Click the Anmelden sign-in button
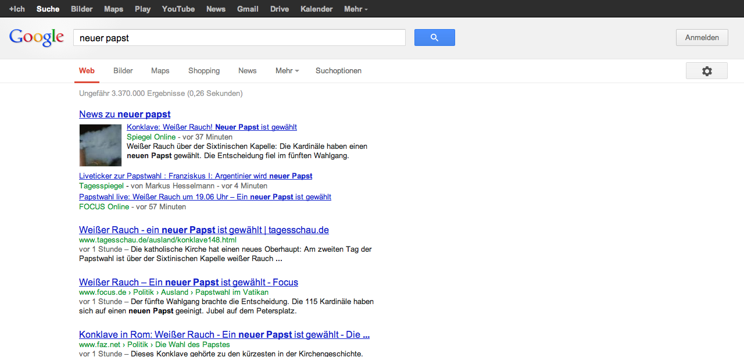 coord(702,38)
